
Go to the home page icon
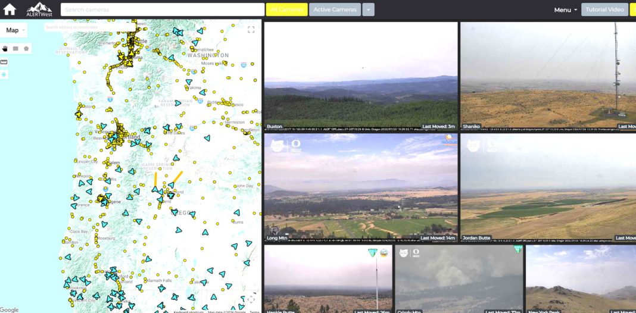[x=10, y=10]
